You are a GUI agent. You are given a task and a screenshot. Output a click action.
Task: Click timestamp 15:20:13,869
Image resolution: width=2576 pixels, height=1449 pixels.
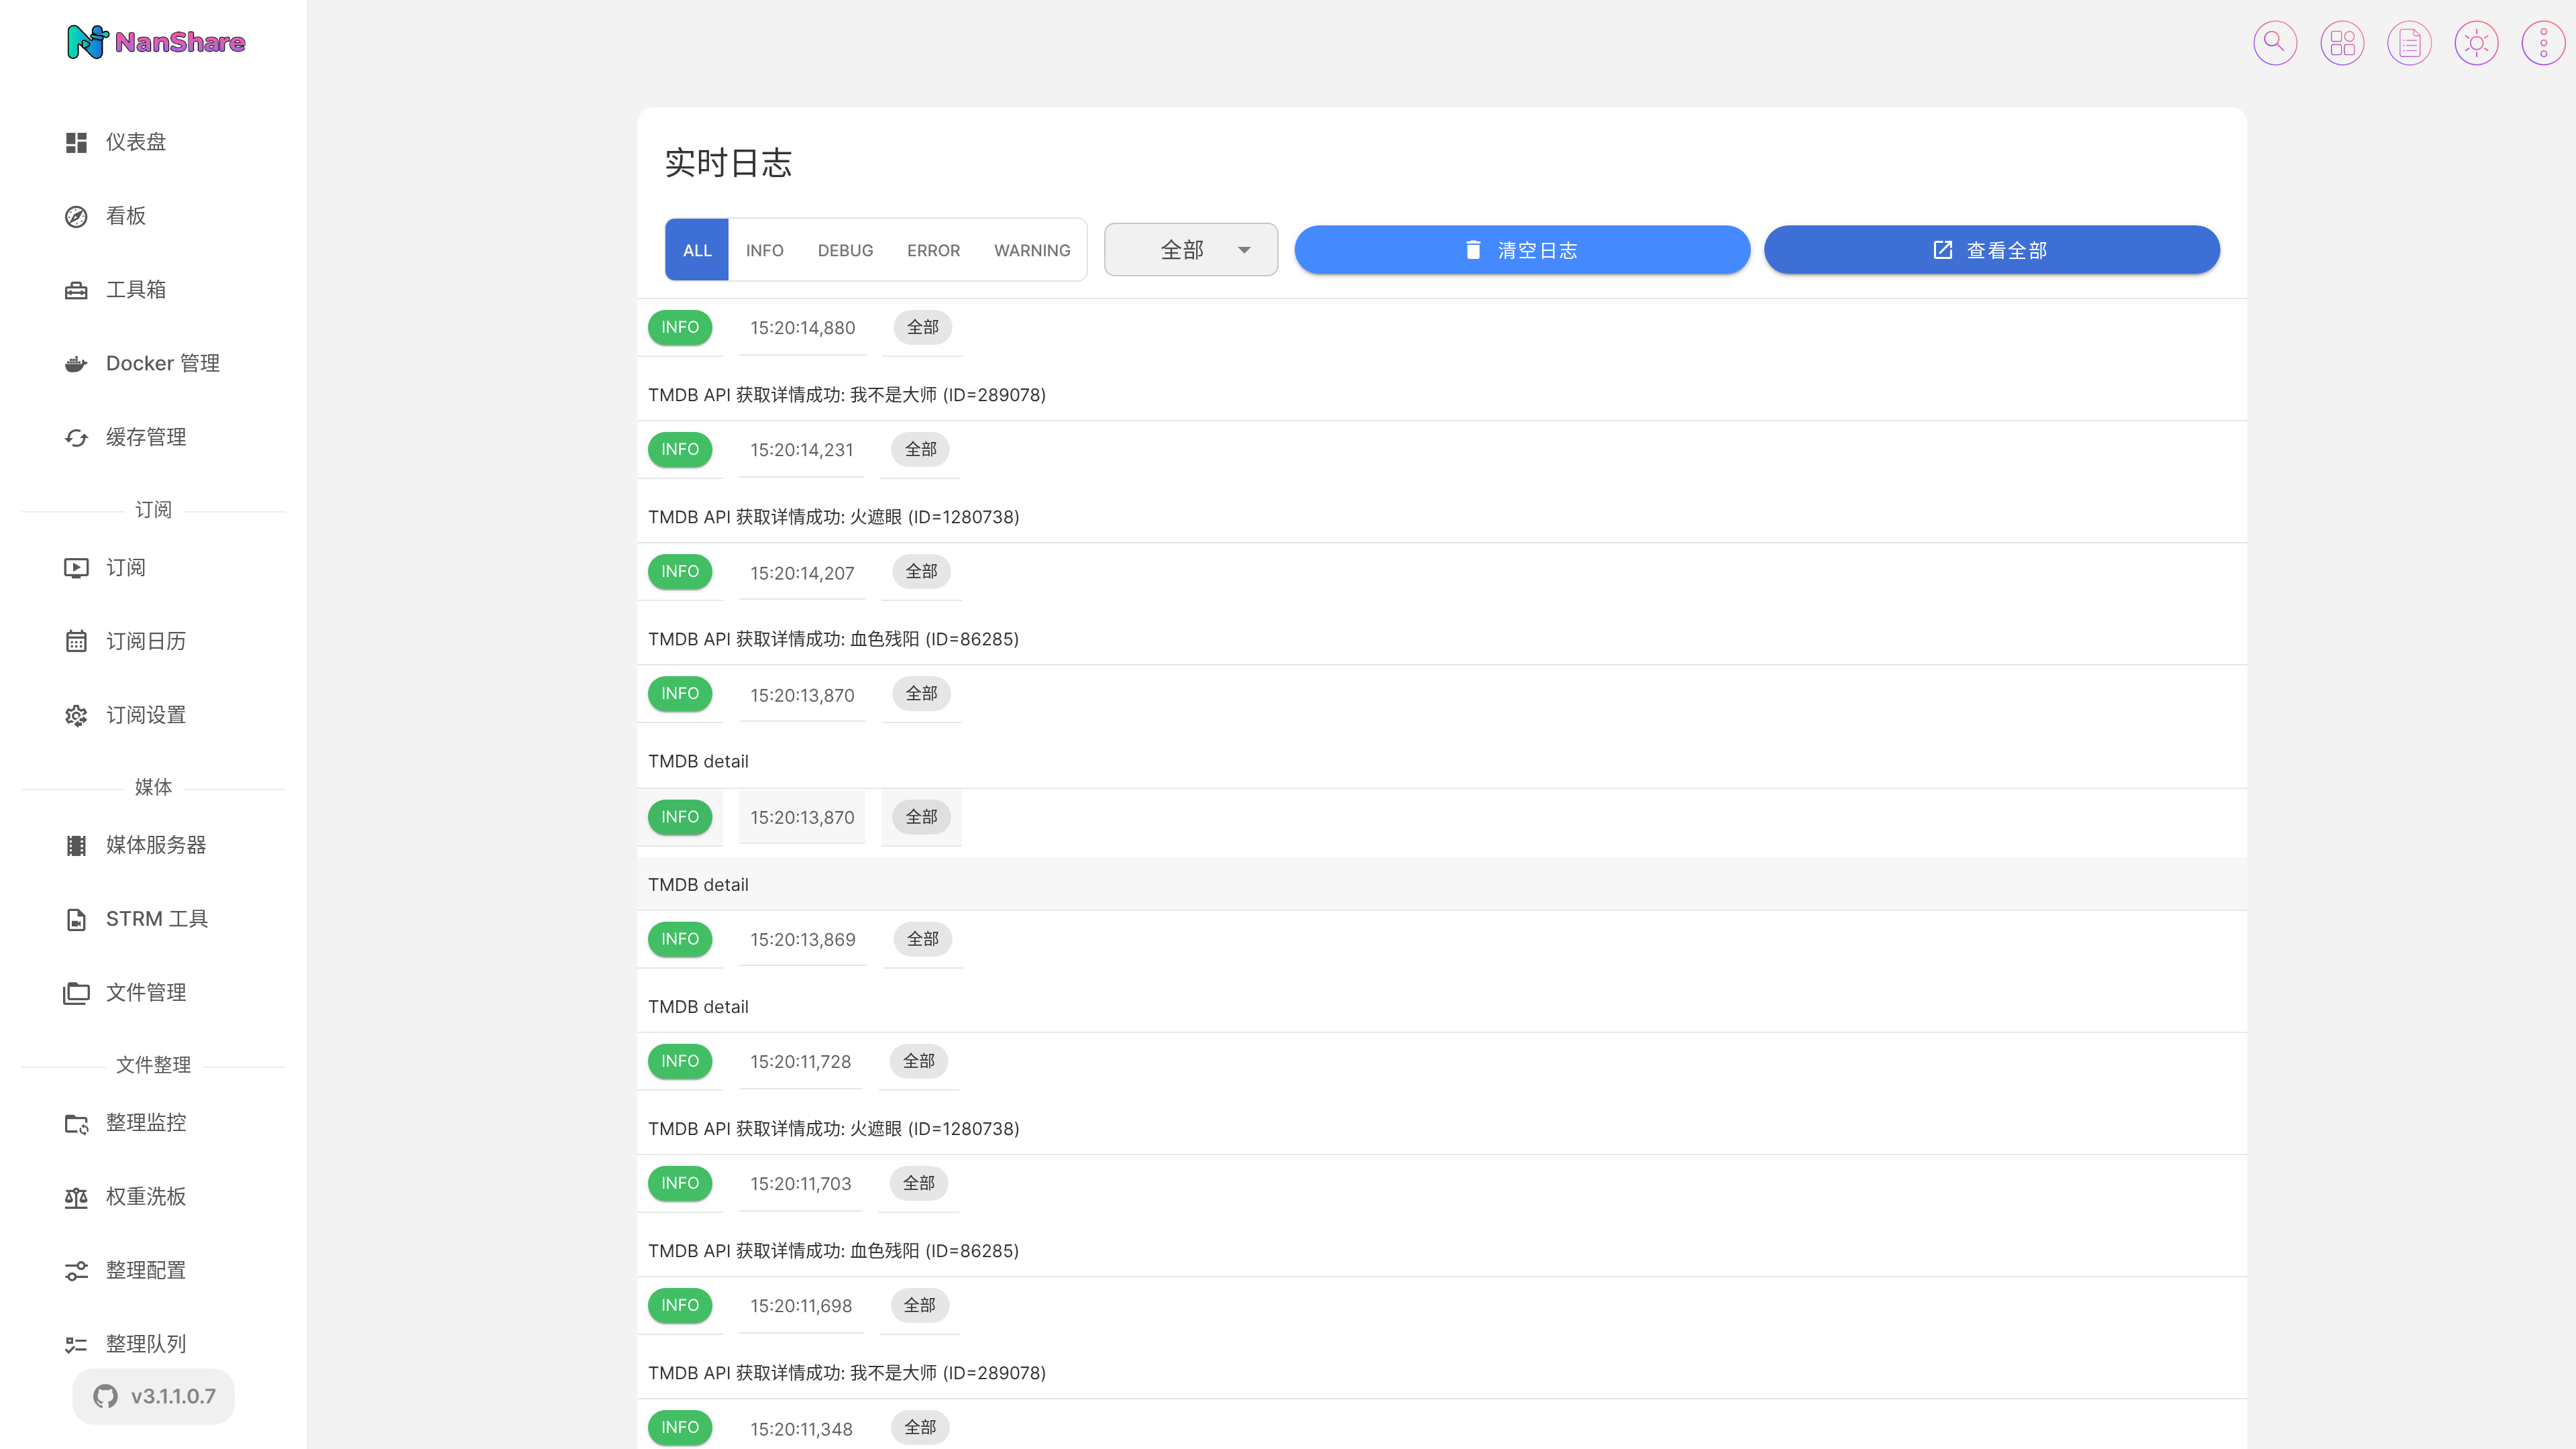(803, 940)
